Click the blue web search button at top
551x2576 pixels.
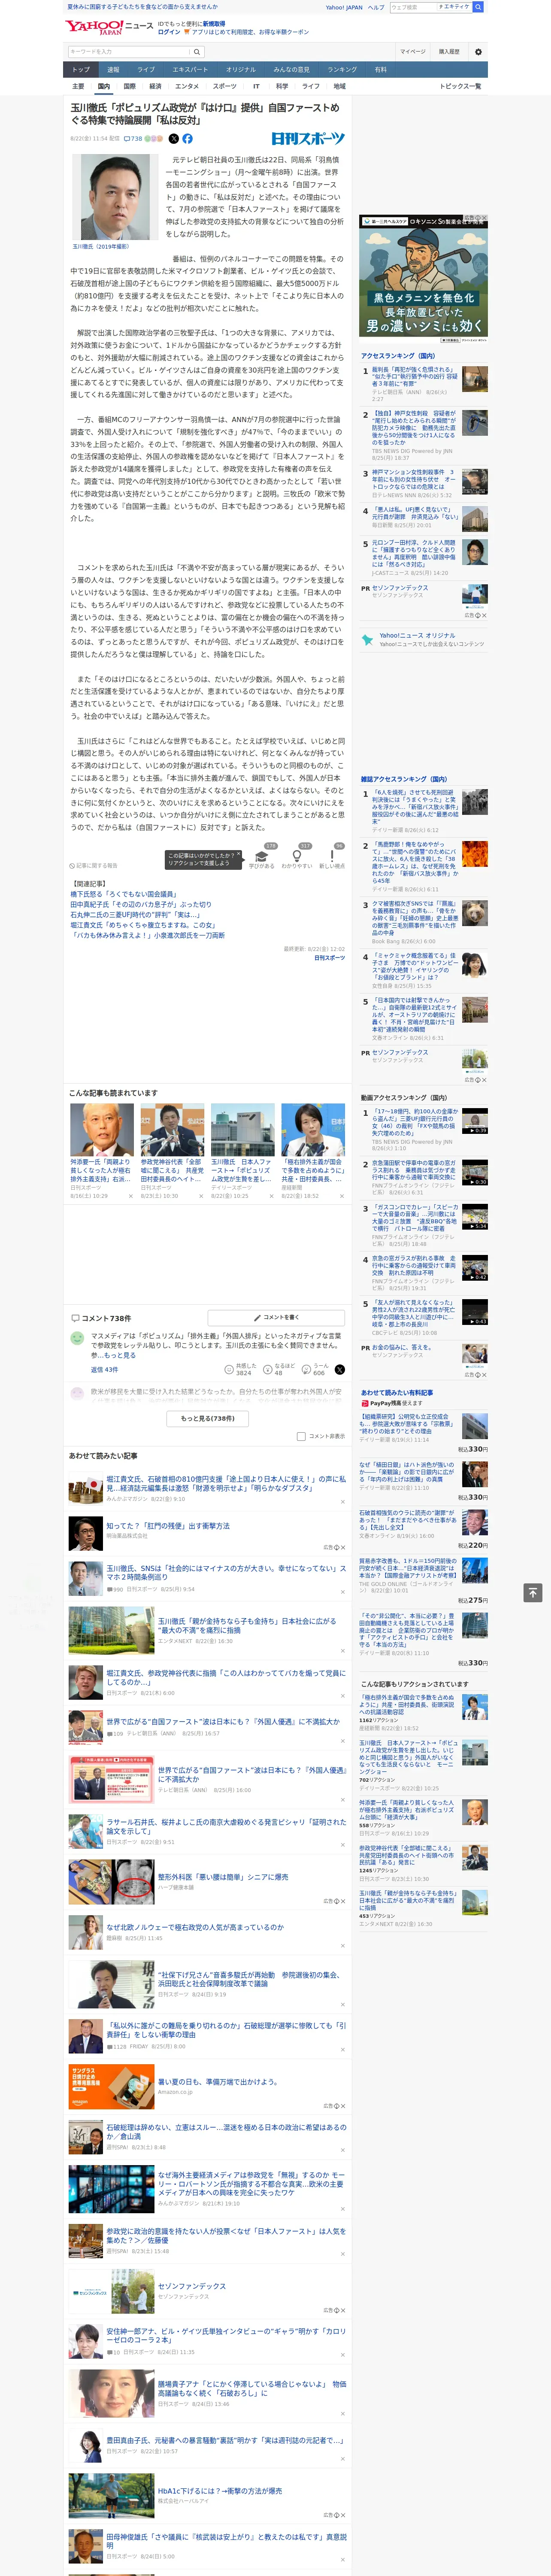(478, 7)
